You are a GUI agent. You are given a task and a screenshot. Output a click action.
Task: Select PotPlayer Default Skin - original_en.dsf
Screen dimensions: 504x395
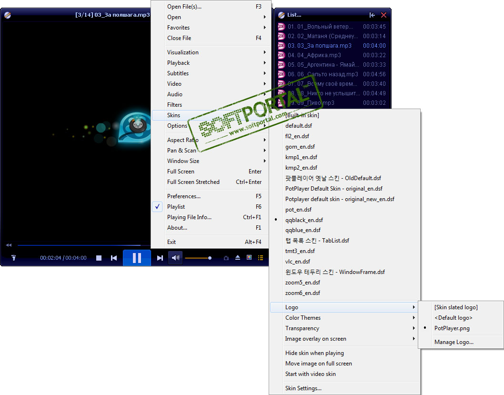pyautogui.click(x=344, y=189)
